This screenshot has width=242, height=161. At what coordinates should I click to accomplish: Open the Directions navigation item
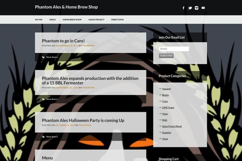click(117, 20)
